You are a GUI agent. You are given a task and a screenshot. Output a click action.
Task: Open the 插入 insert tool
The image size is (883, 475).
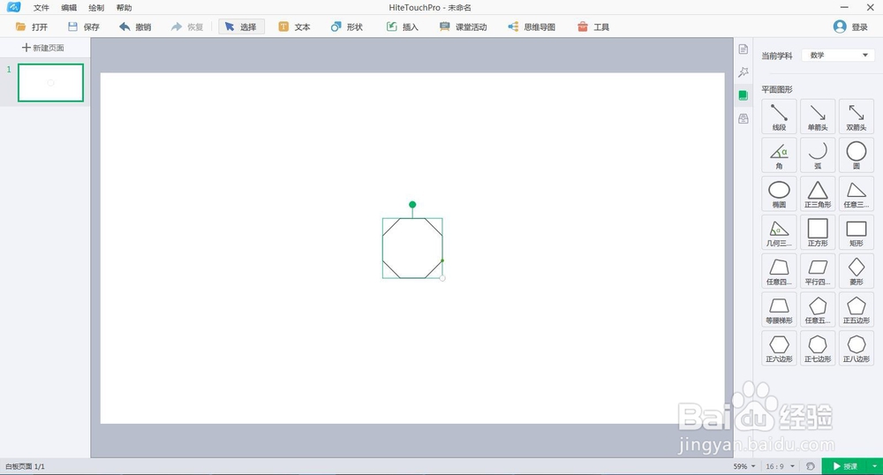[403, 27]
